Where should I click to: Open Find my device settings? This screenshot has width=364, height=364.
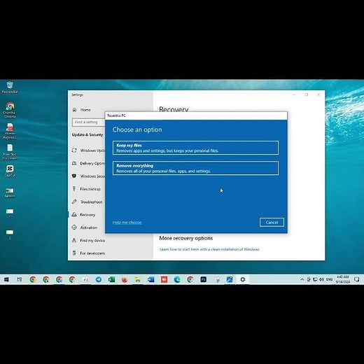88,240
